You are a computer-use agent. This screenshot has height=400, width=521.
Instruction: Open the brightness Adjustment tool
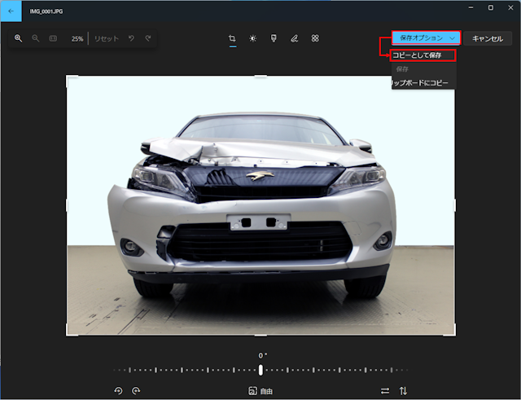pyautogui.click(x=252, y=38)
